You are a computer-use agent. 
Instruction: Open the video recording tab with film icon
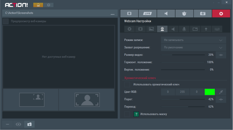(129, 13)
